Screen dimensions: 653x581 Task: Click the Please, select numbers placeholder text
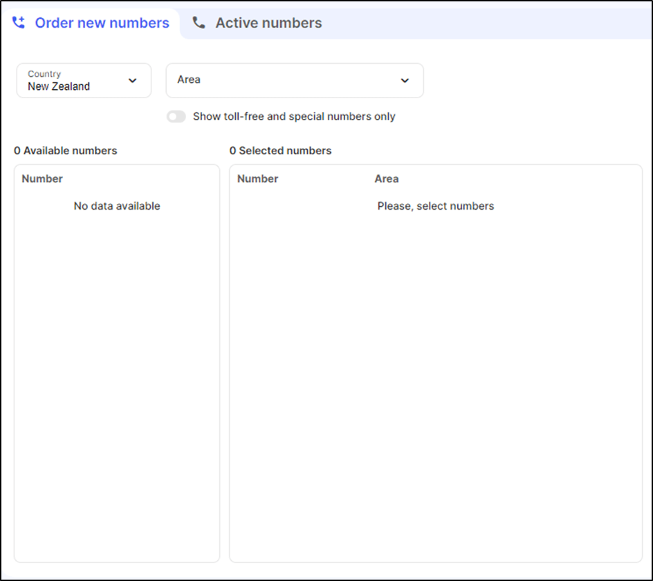[x=435, y=205]
